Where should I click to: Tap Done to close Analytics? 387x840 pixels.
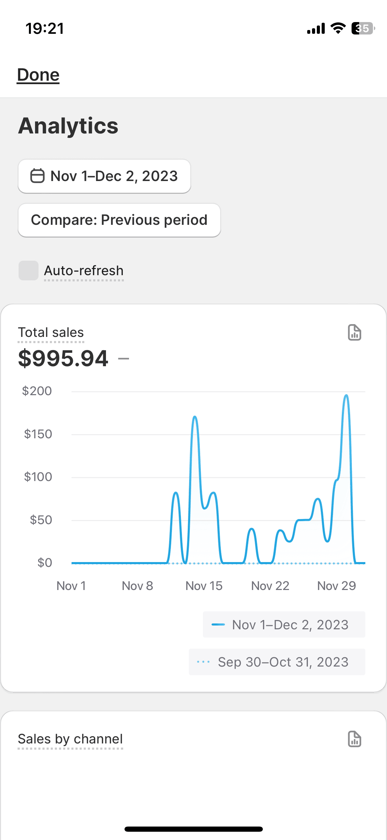[x=38, y=75]
